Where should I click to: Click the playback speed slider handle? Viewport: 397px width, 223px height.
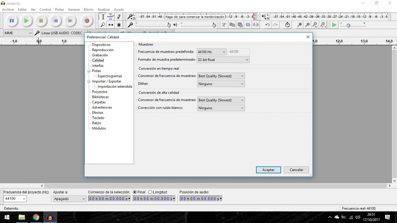point(348,25)
